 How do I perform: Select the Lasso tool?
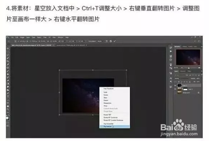(8, 55)
